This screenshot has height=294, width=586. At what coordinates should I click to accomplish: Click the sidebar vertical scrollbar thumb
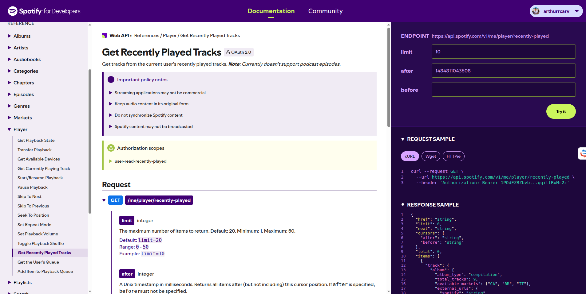pos(90,141)
